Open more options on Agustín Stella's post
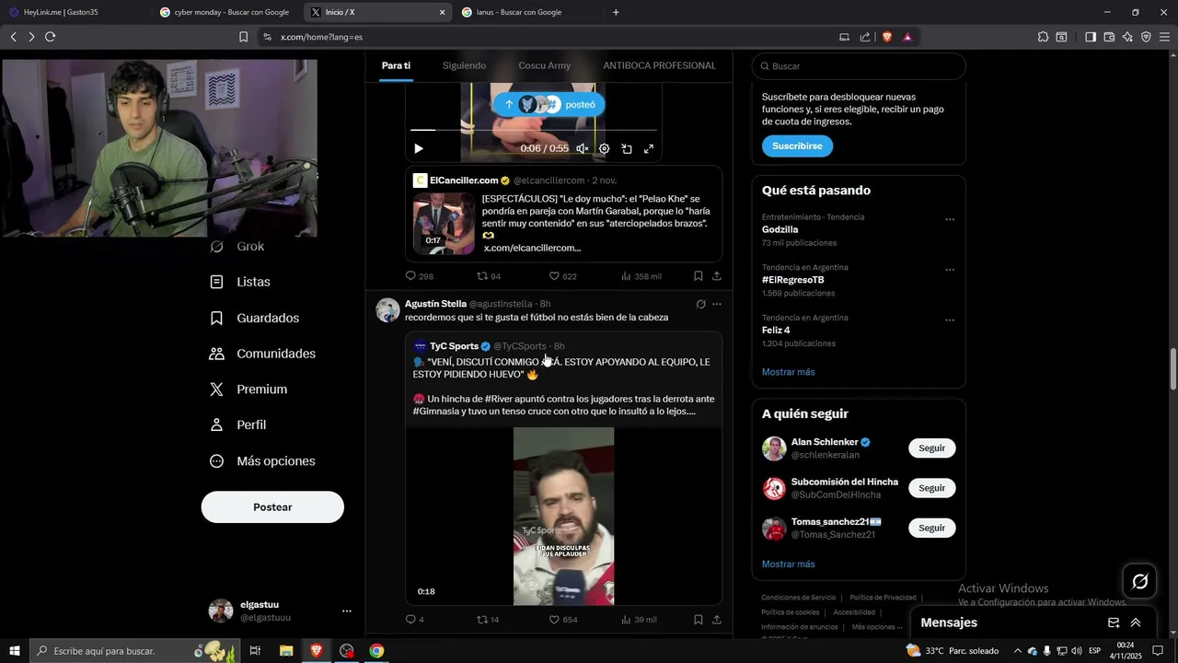Screen dimensions: 1178x663 [717, 304]
